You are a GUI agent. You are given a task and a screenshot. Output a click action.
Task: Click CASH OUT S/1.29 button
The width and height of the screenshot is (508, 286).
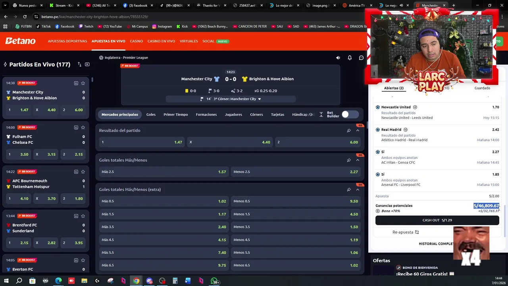(x=437, y=220)
